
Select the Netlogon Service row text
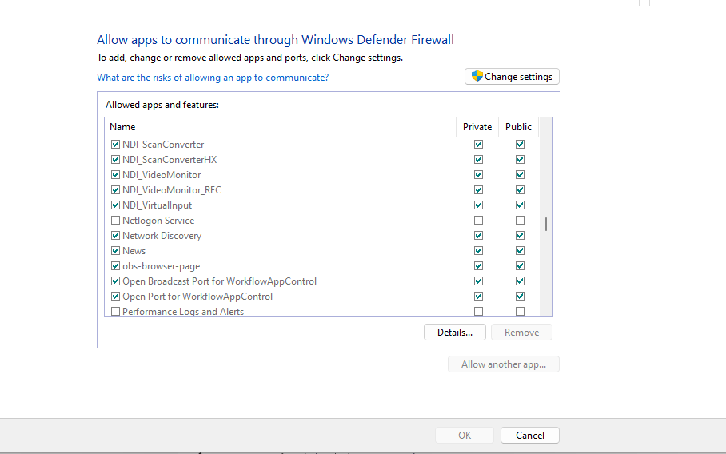click(158, 221)
